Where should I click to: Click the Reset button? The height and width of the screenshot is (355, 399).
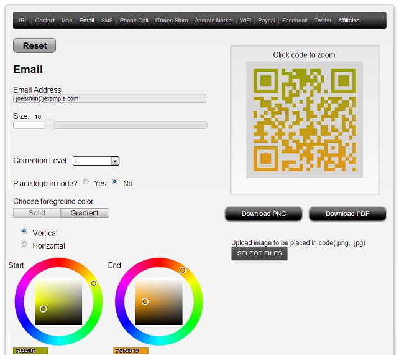point(35,45)
